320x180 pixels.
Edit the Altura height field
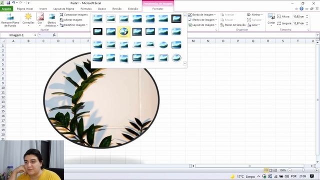[298, 16]
